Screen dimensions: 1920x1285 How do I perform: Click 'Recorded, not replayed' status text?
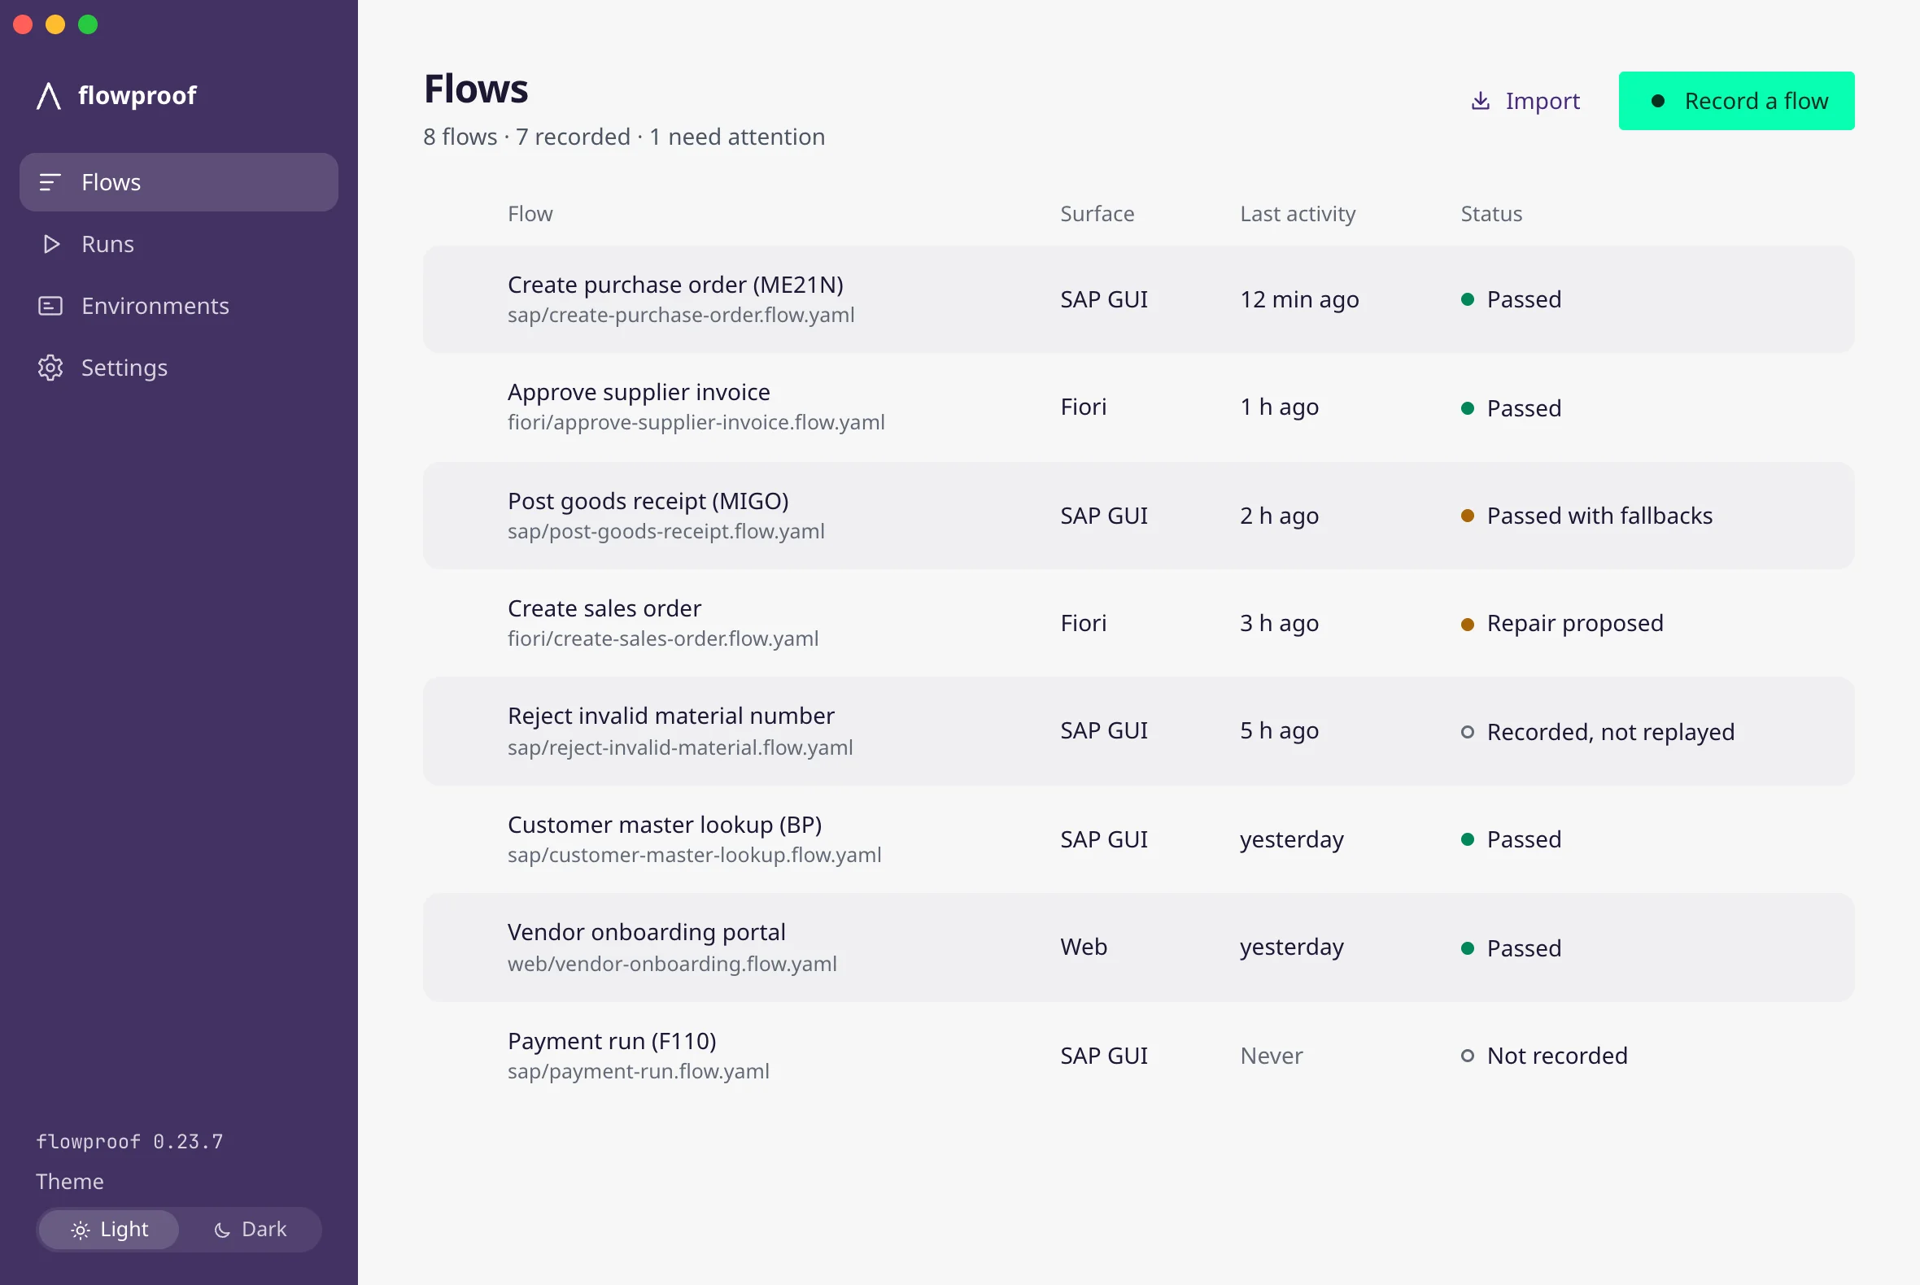tap(1610, 732)
